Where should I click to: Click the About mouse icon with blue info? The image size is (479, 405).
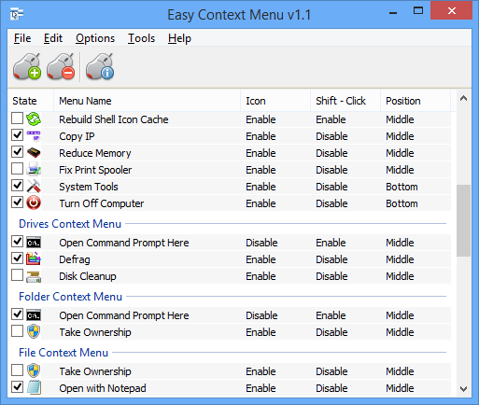[100, 66]
